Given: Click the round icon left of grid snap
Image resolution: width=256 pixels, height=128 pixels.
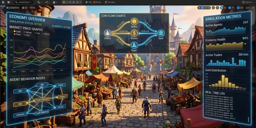Looking at the screenshot, I should (217, 8).
